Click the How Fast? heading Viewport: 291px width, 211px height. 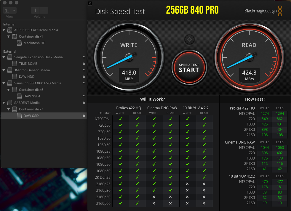[255, 99]
